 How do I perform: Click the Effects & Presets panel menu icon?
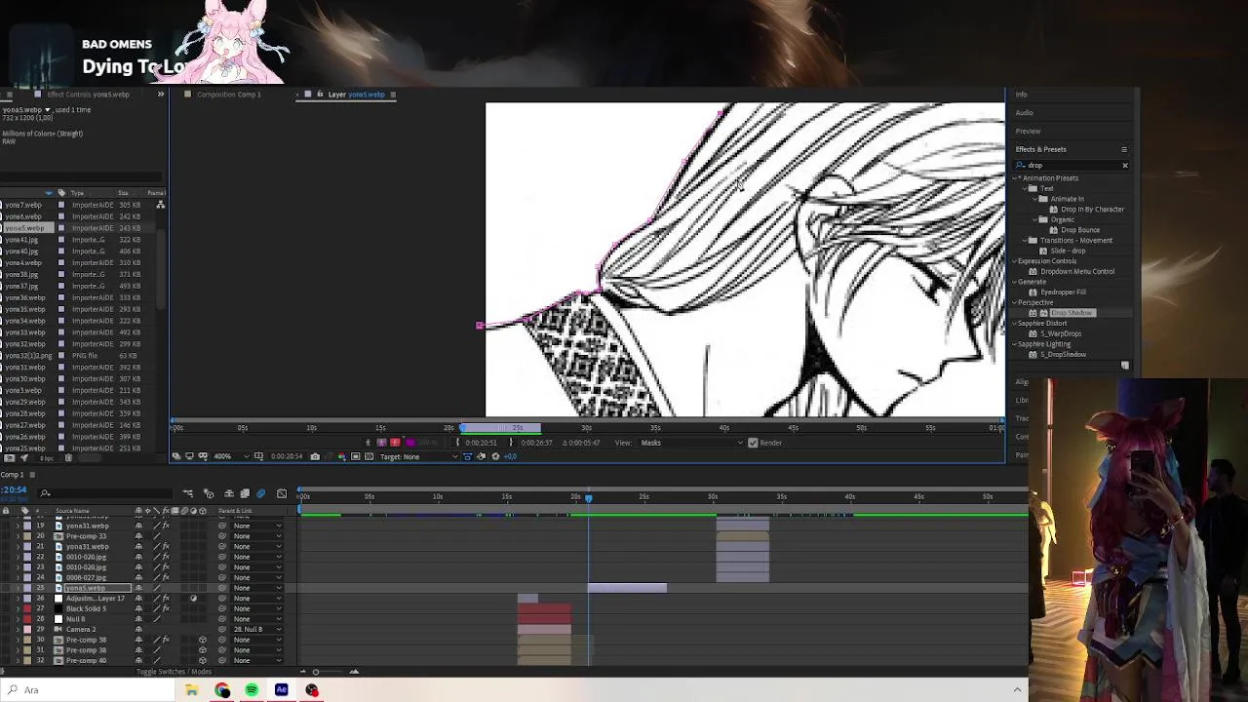1124,149
